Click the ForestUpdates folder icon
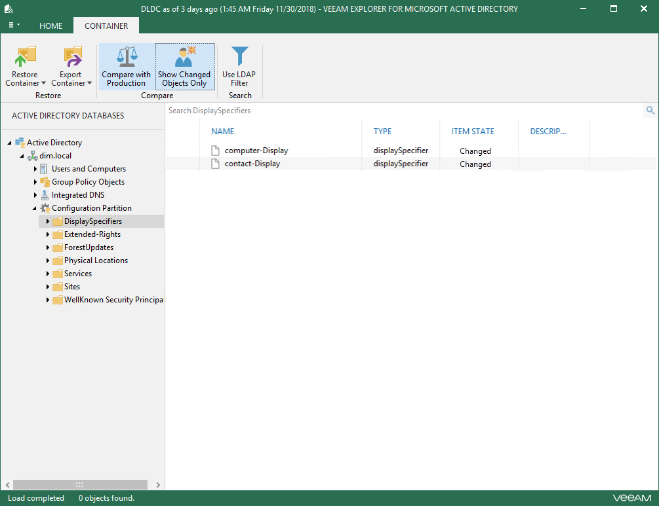 pyautogui.click(x=58, y=247)
